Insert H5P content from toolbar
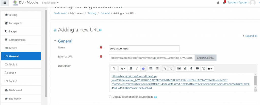The height and width of the screenshot is (105, 260). click(x=210, y=68)
